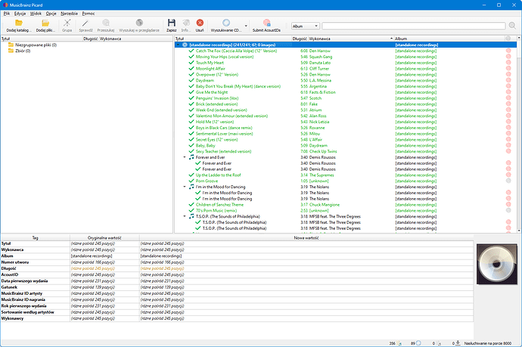The image size is (522, 347).
Task: Click the Grupa cluster icon
Action: tap(67, 23)
